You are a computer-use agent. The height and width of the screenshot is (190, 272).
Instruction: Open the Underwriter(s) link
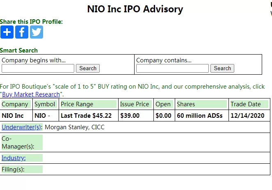click(22, 127)
